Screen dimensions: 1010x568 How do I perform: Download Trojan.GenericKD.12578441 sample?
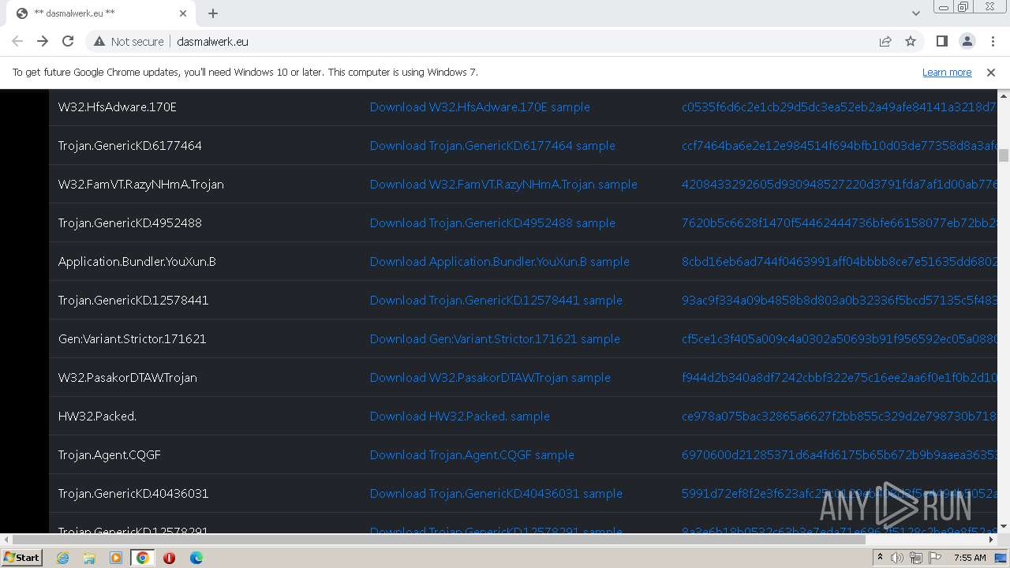[496, 300]
